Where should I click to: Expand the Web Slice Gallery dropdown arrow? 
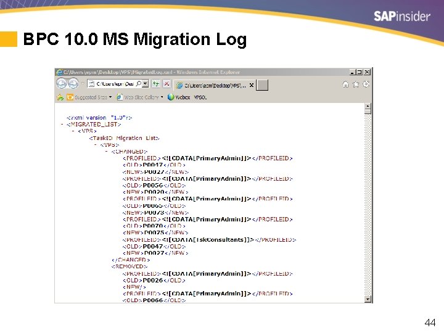tap(162, 97)
